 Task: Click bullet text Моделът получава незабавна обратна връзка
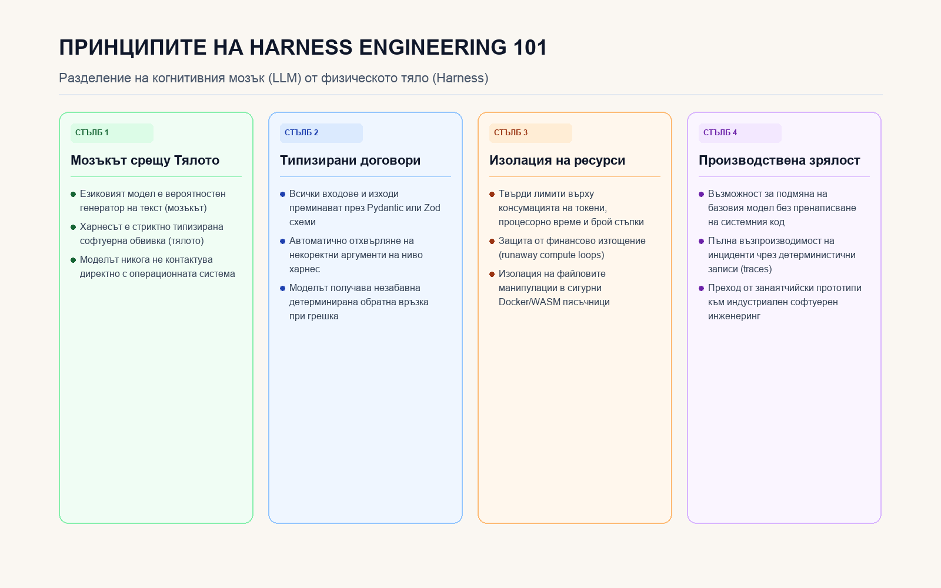(x=359, y=302)
